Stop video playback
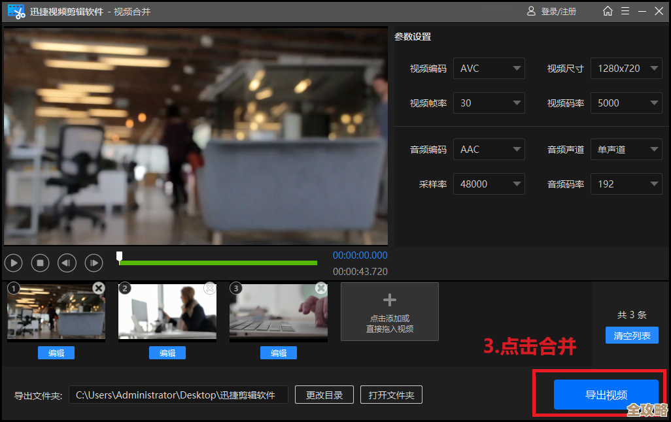This screenshot has width=671, height=422. [40, 263]
